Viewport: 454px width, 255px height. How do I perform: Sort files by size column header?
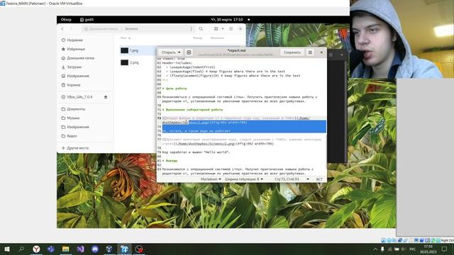tap(197, 38)
